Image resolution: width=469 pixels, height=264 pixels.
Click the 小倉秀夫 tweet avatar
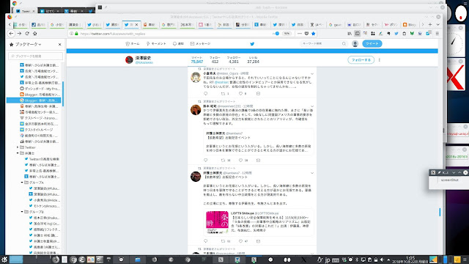196,77
